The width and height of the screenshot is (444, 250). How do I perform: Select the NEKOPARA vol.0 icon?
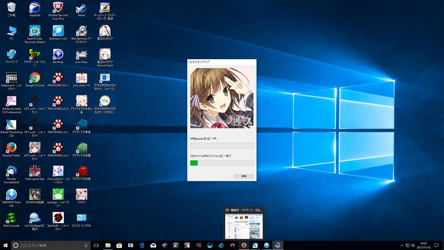pyautogui.click(x=58, y=103)
